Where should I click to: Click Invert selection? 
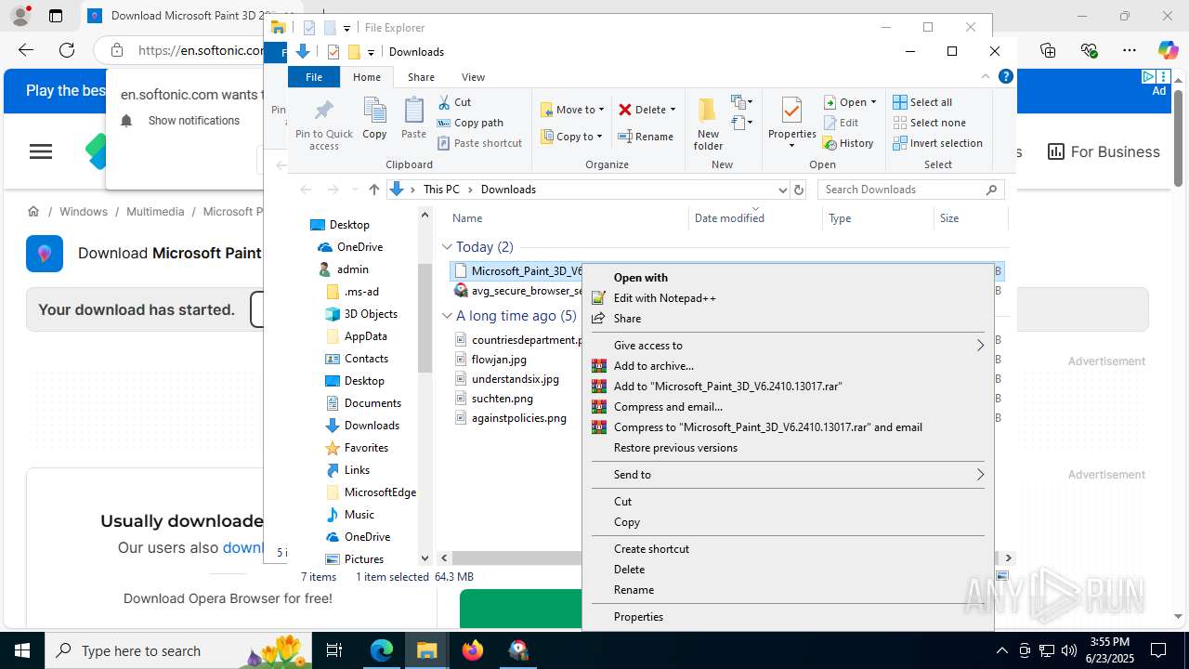937,143
